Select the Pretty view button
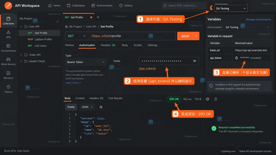 [71, 107]
